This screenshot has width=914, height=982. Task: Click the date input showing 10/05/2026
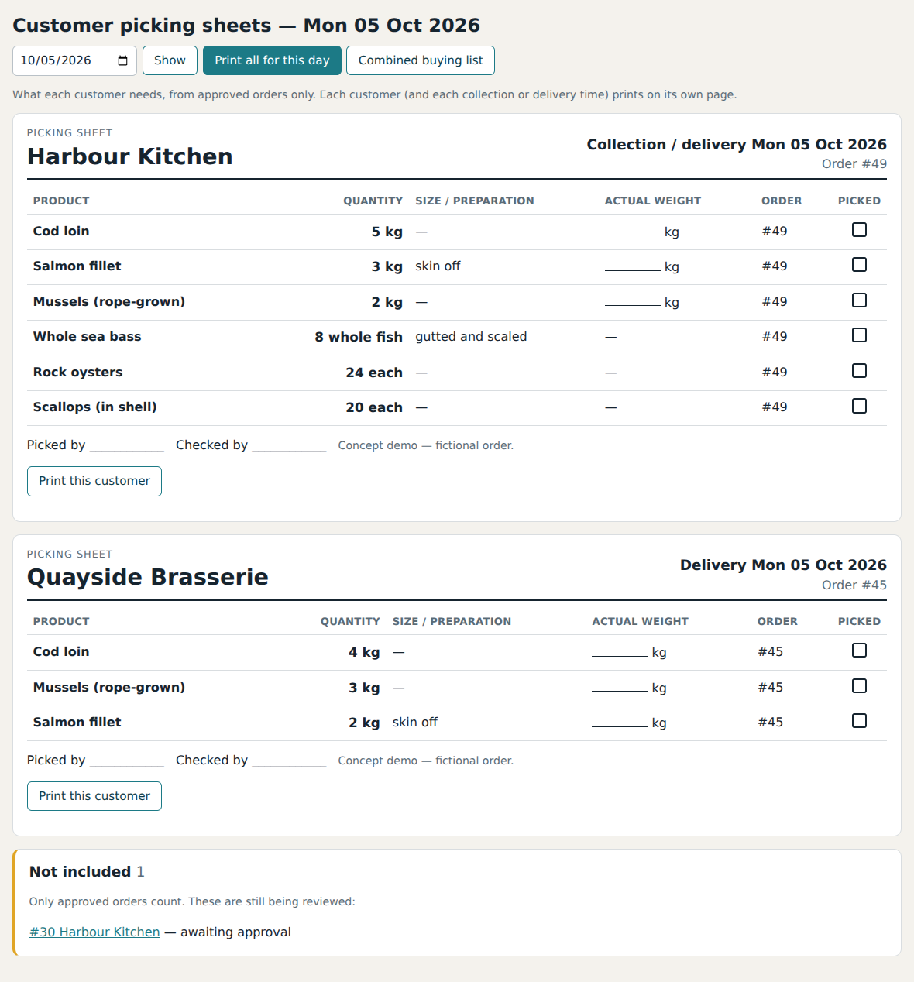pos(74,60)
